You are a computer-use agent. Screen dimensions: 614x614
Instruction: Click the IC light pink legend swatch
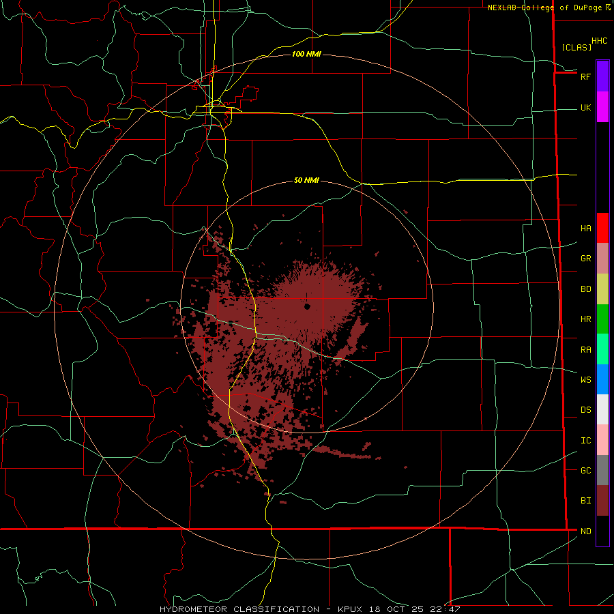click(x=602, y=440)
